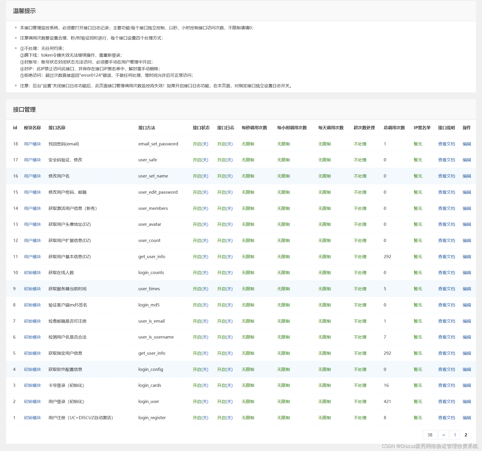Select current page 2 in pagination
Viewport: 482px width, 451px height.
tap(466, 435)
